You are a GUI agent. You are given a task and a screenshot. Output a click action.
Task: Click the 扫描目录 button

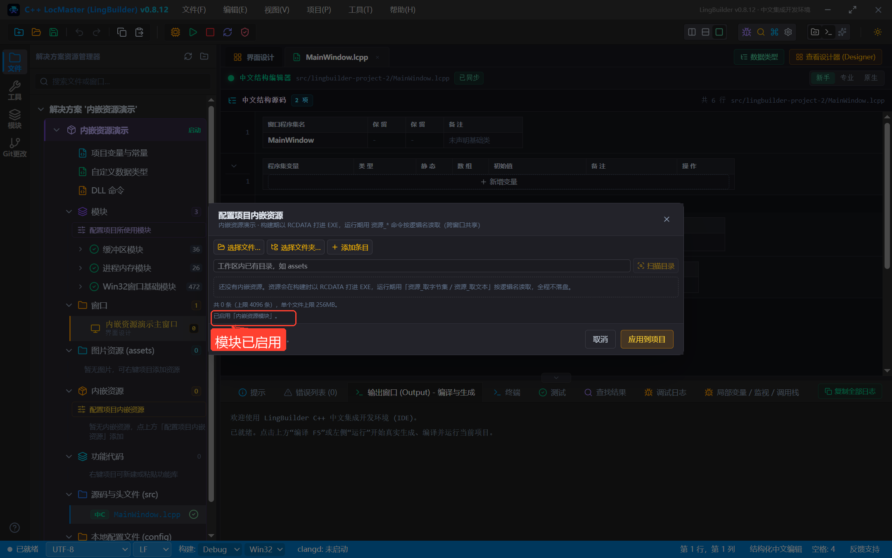coord(656,266)
